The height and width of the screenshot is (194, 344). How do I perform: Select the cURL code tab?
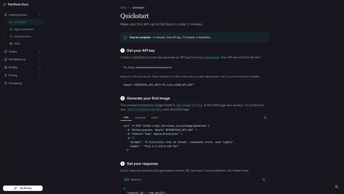[126, 117]
